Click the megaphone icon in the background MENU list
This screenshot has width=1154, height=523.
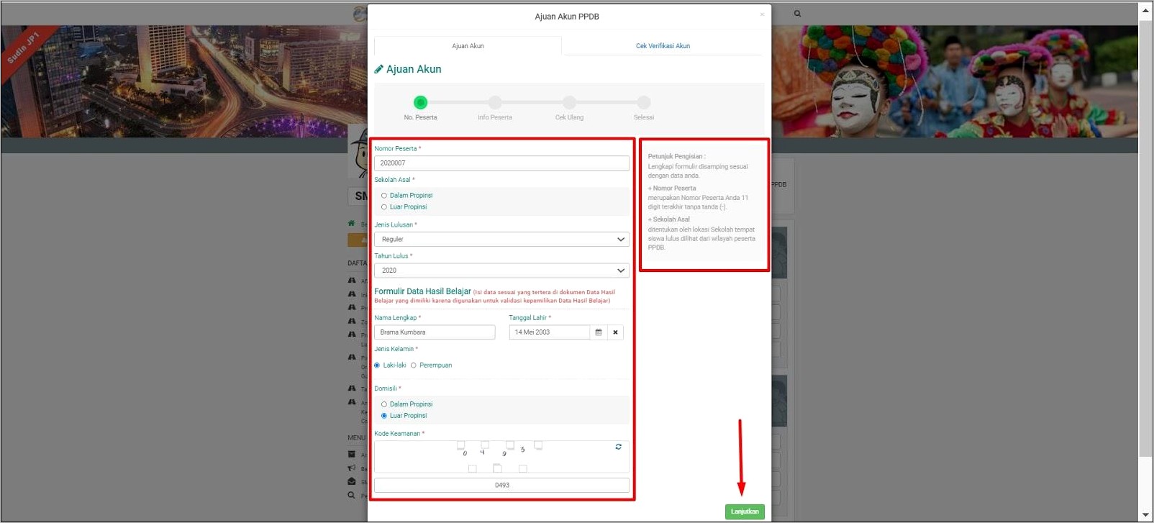point(352,468)
